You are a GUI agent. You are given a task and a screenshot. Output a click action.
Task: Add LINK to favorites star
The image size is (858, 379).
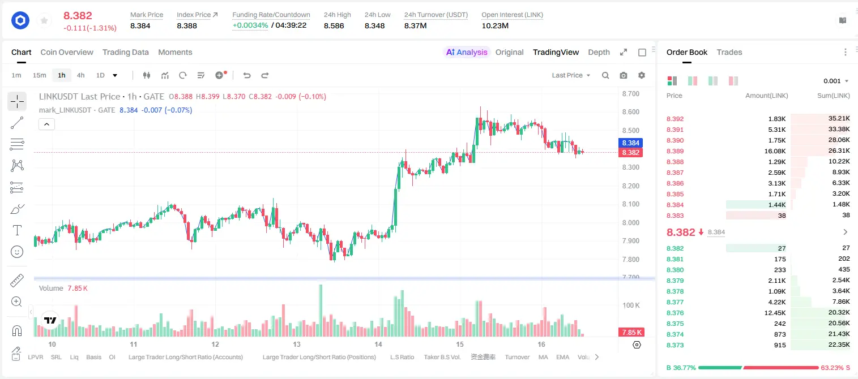click(x=44, y=21)
